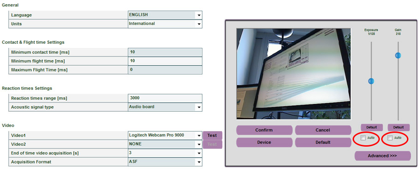419x171 pixels.
Task: Click the Cancel button
Action: coord(323,130)
